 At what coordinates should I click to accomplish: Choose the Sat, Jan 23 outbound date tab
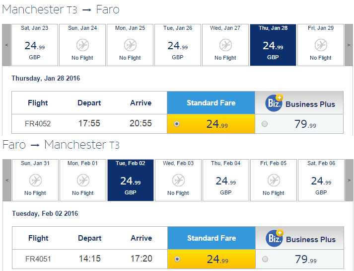point(35,45)
